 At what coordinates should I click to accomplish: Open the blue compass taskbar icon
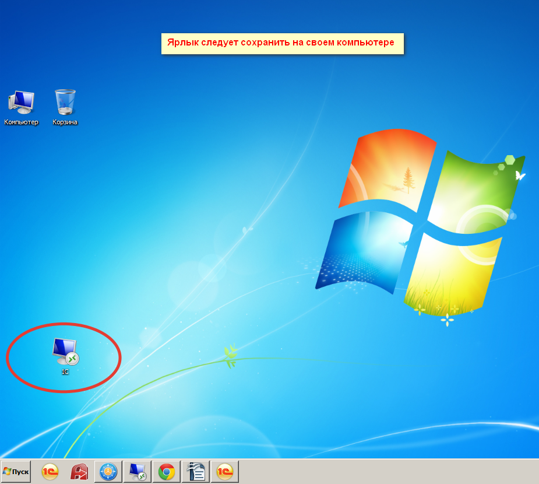point(108,472)
